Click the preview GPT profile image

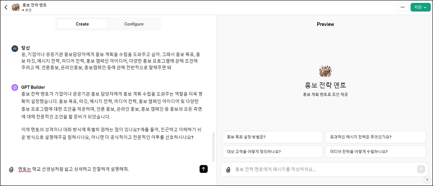[x=325, y=71]
